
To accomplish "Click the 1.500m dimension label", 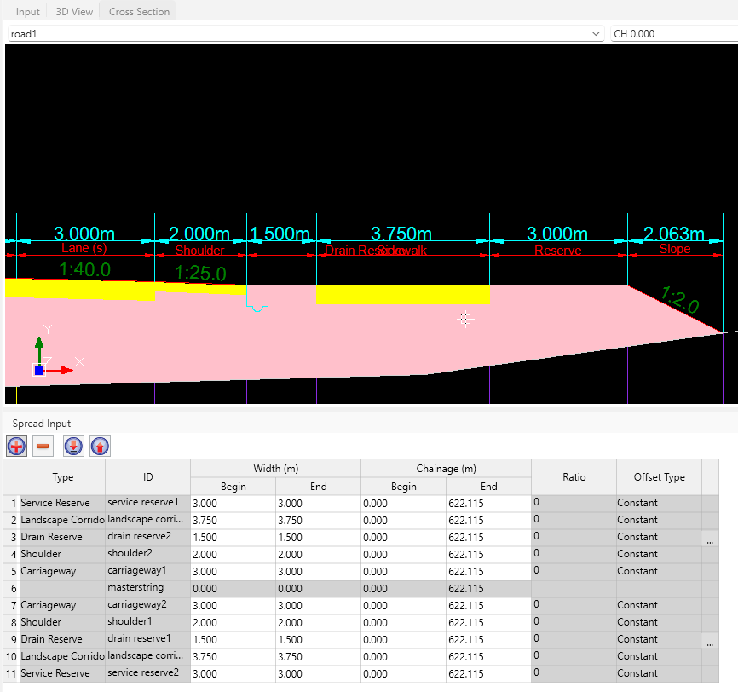I will click(x=280, y=234).
